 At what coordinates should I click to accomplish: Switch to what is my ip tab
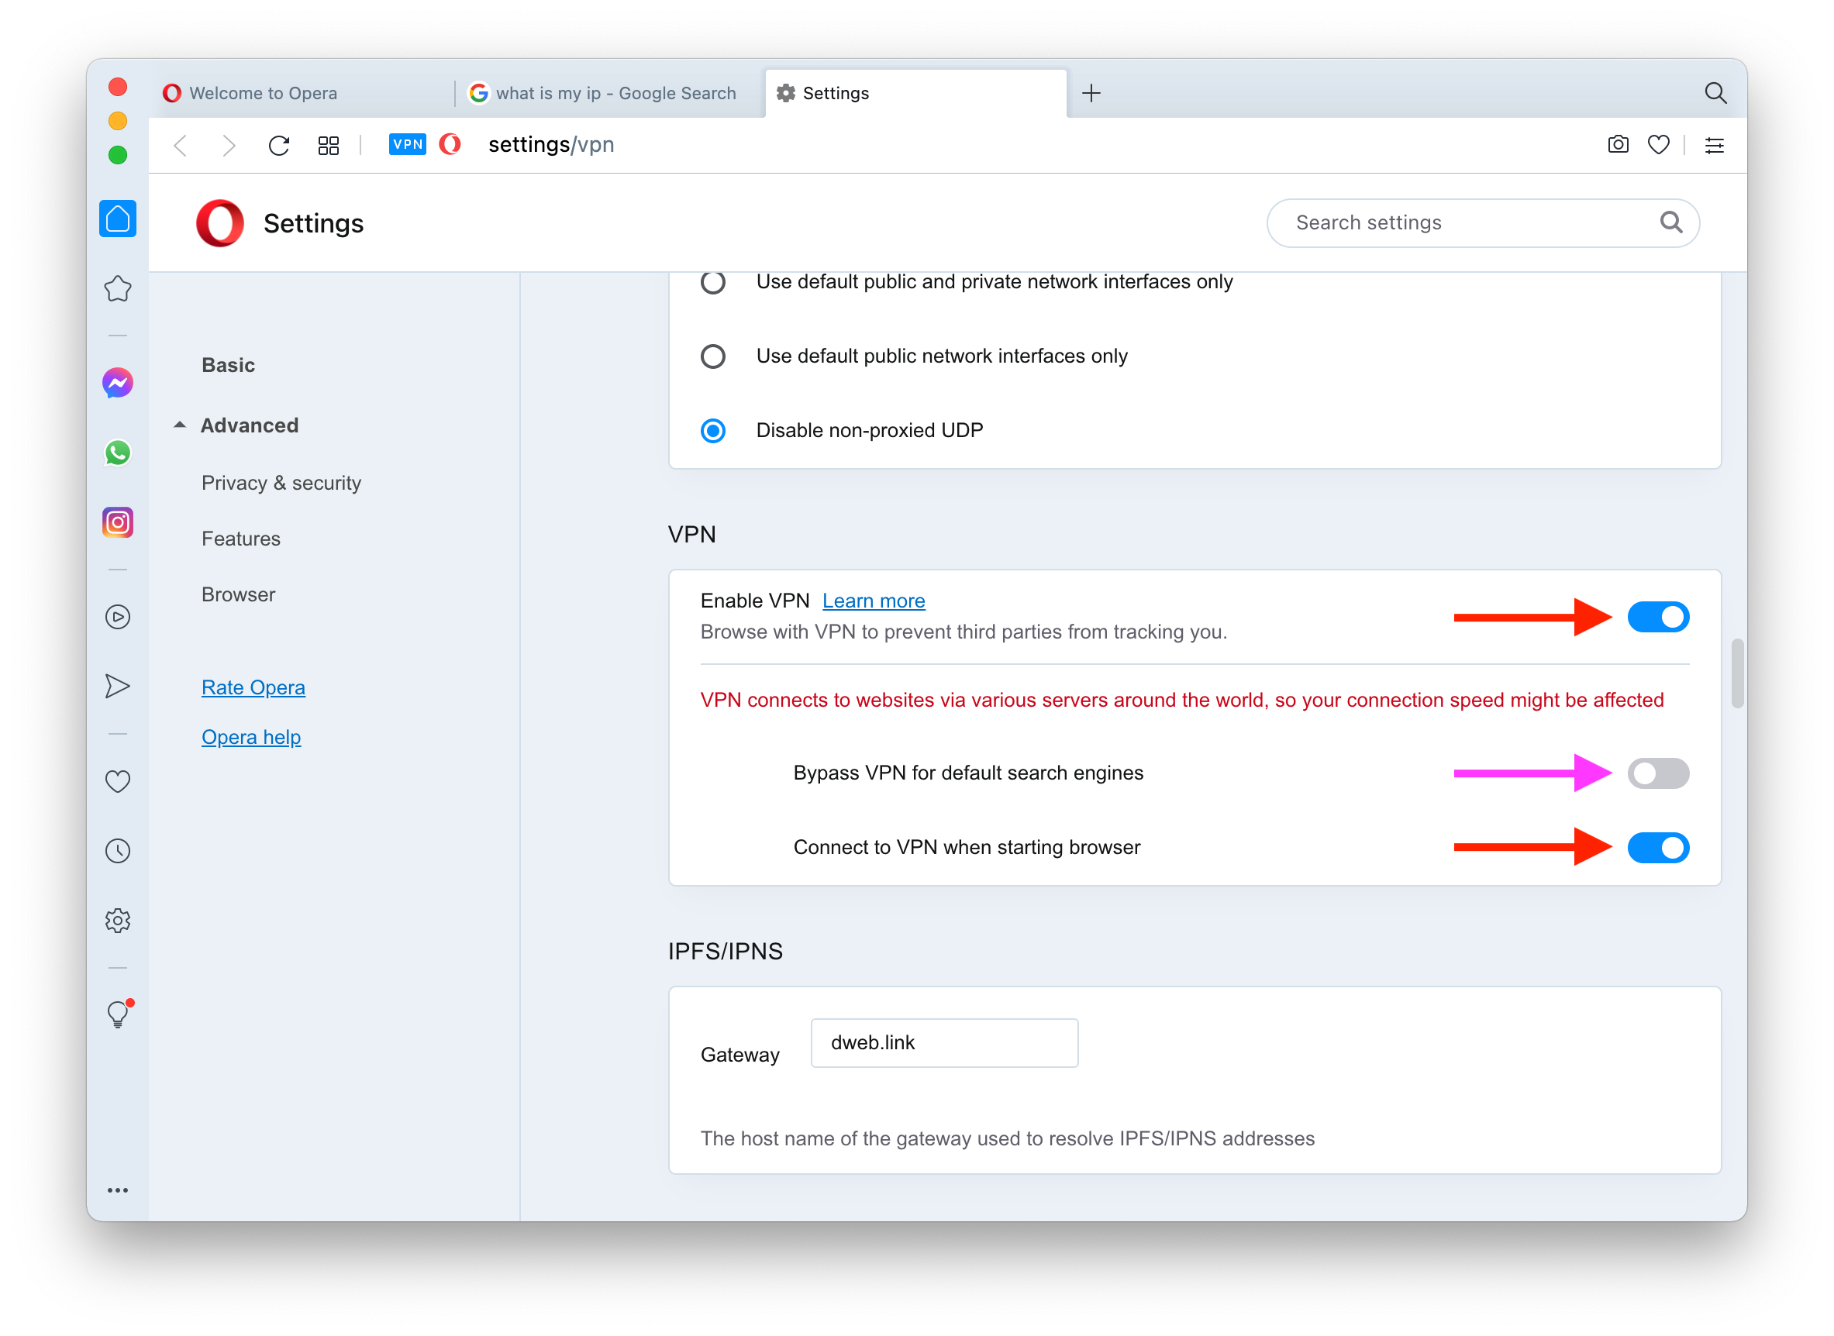[x=615, y=93]
